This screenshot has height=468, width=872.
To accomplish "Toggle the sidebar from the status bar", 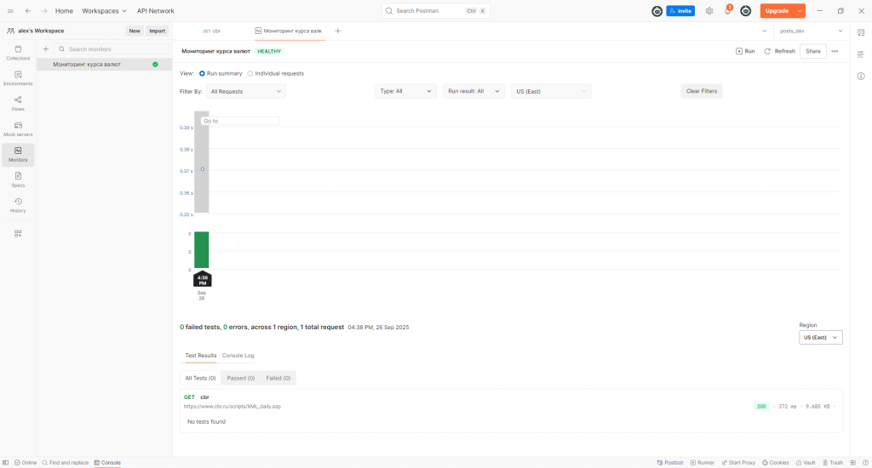I will [x=6, y=462].
